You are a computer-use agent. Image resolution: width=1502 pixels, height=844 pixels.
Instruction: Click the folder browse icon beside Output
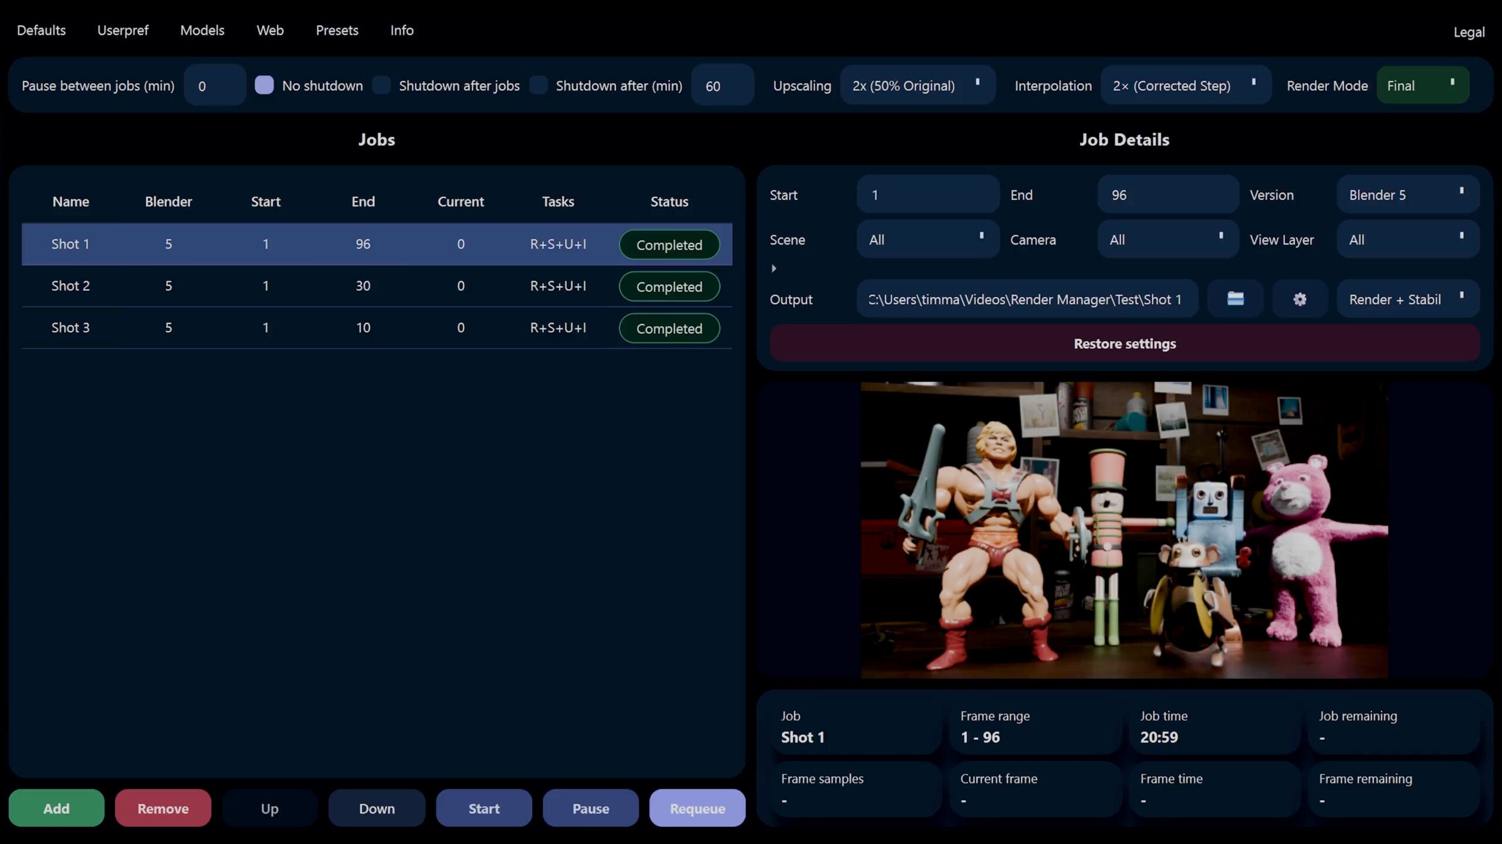tap(1235, 299)
